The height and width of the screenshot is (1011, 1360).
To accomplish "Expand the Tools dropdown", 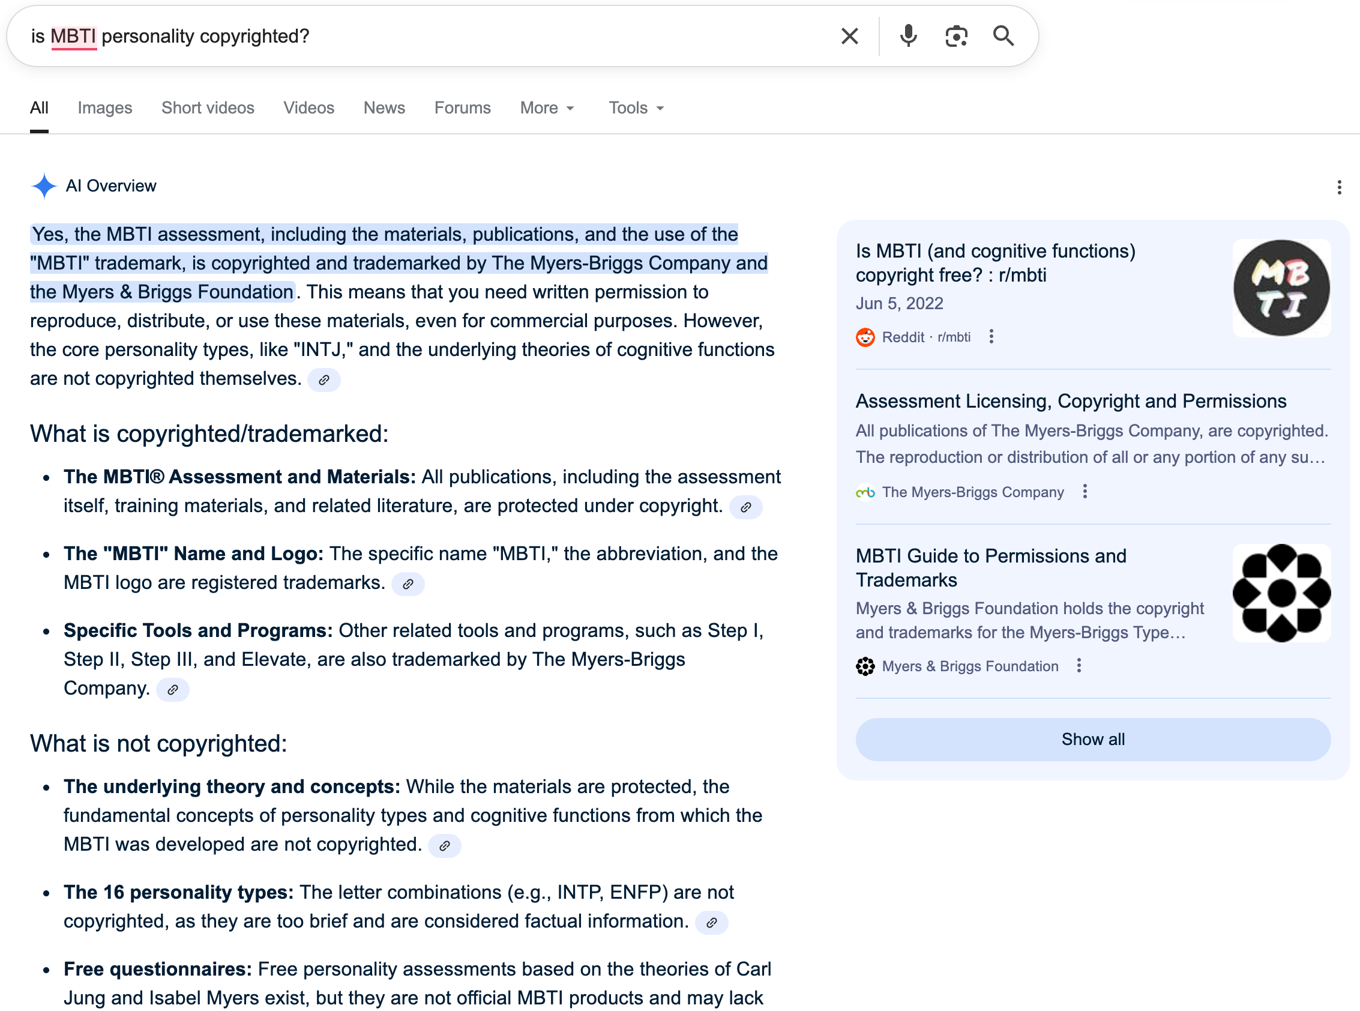I will 636,107.
